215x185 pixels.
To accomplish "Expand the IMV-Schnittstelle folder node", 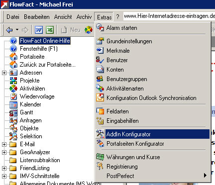I will coord(4,176).
